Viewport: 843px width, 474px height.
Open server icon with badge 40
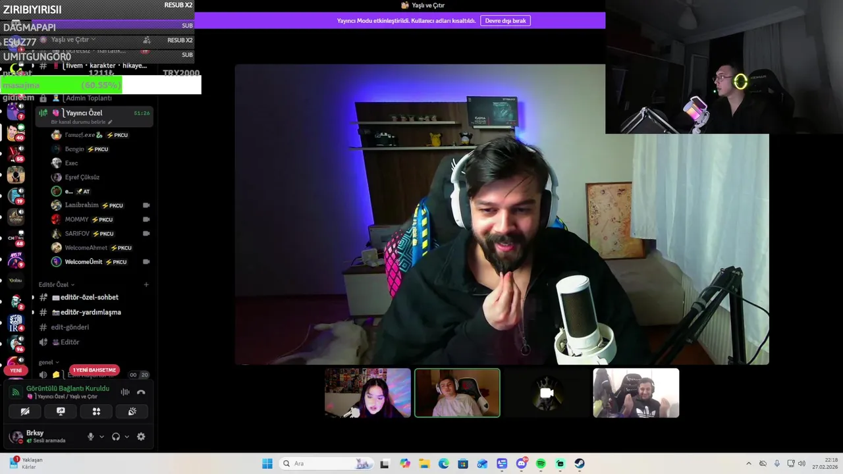(16, 132)
